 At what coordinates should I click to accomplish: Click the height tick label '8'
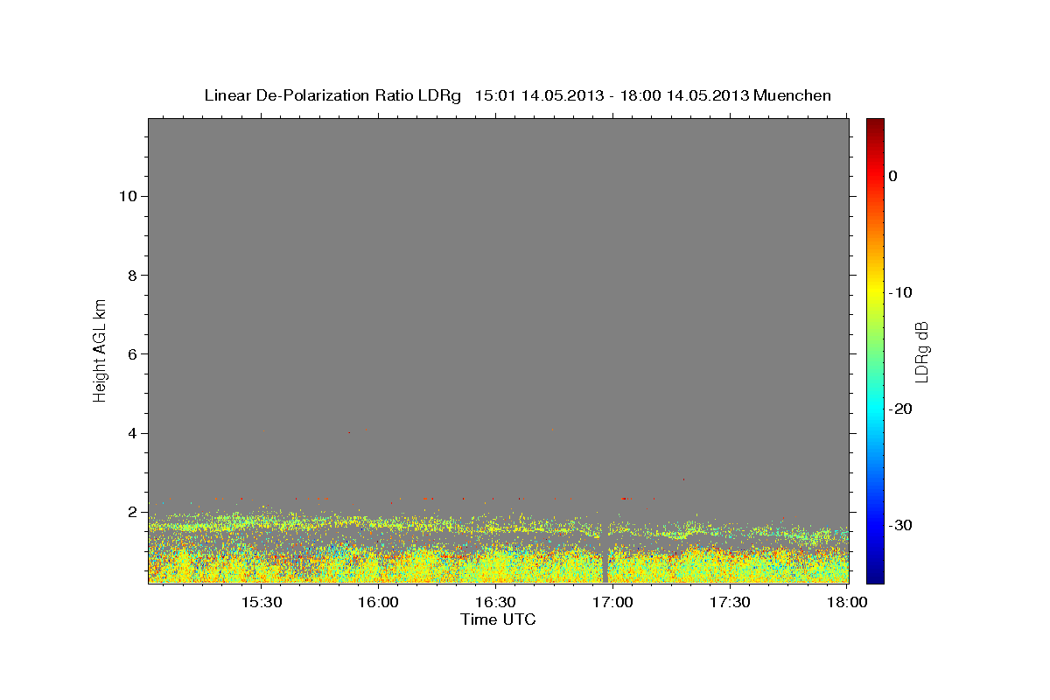132,276
